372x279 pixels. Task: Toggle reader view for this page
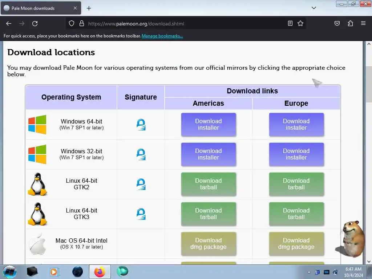[290, 23]
